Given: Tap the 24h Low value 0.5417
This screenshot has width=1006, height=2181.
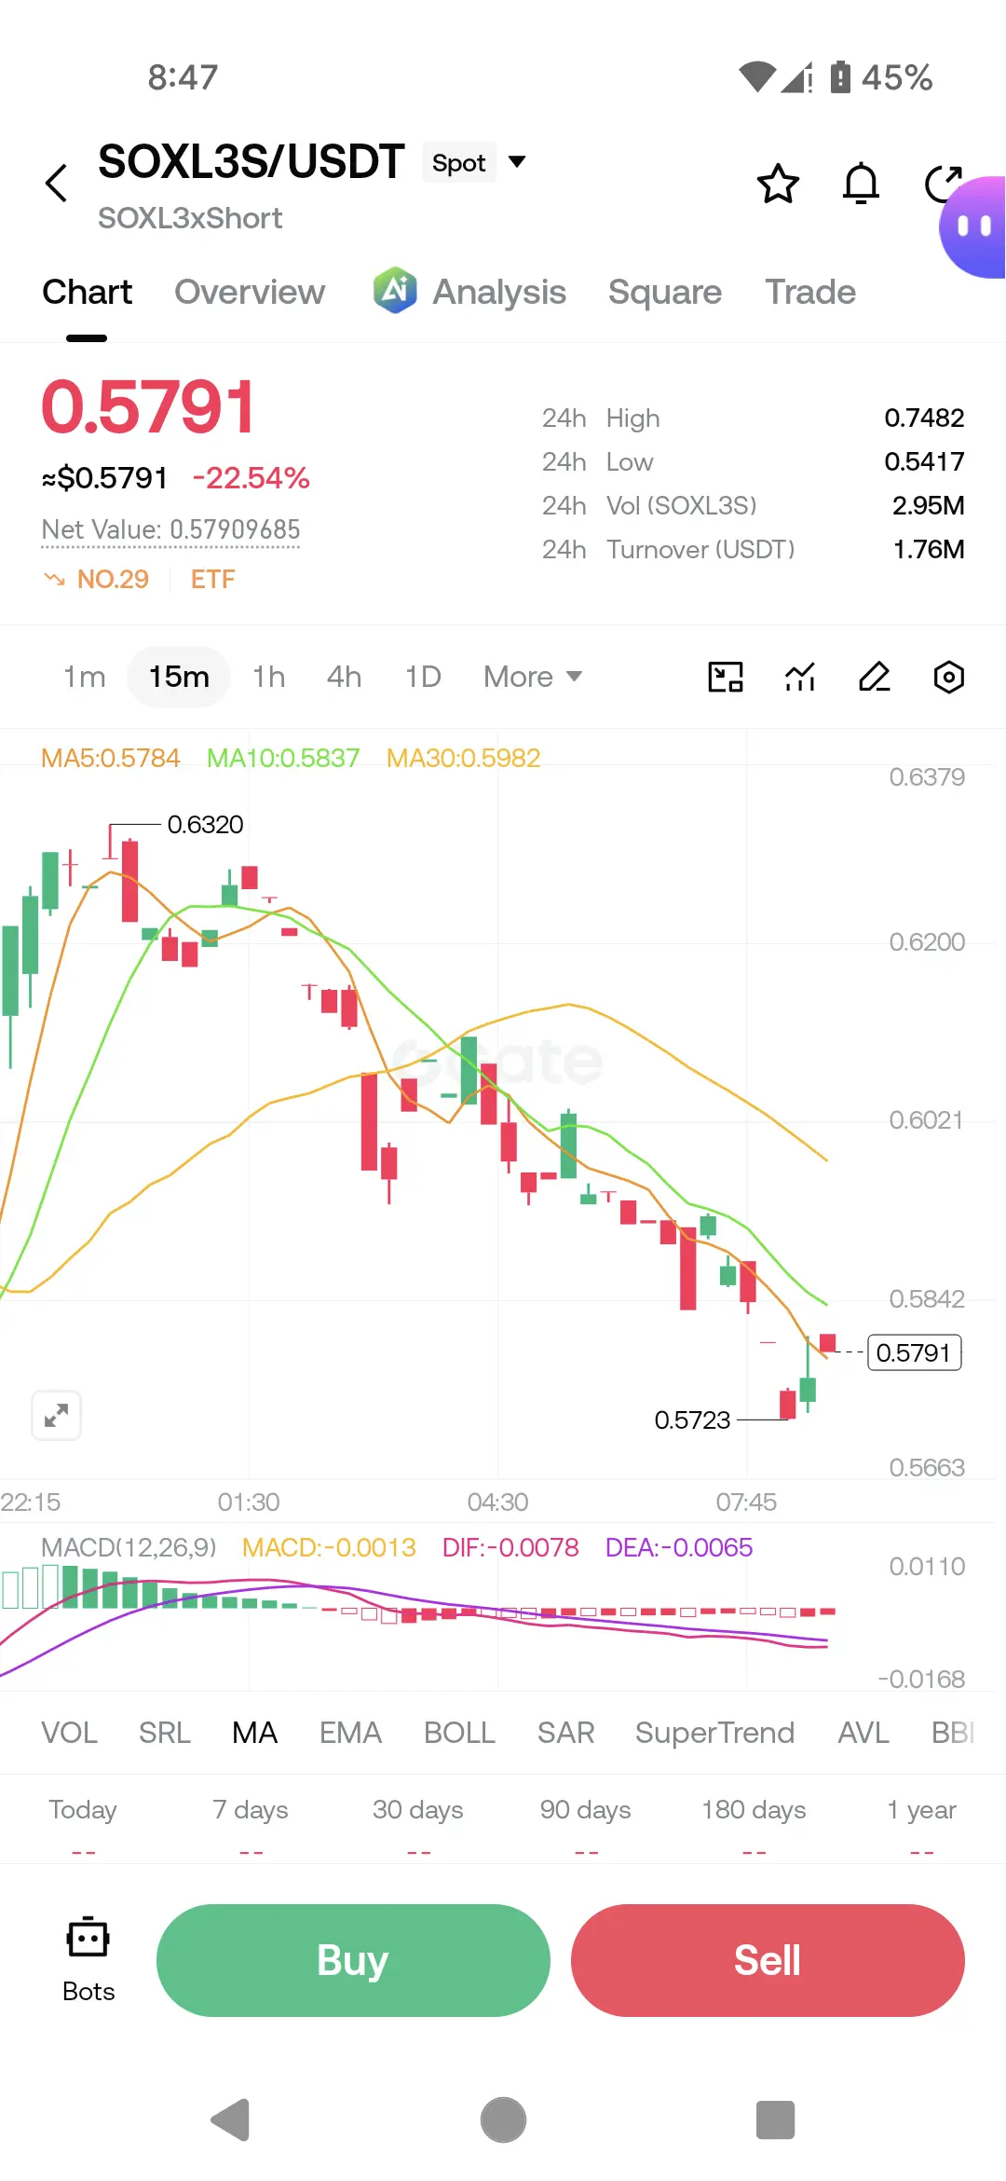Looking at the screenshot, I should (924, 461).
